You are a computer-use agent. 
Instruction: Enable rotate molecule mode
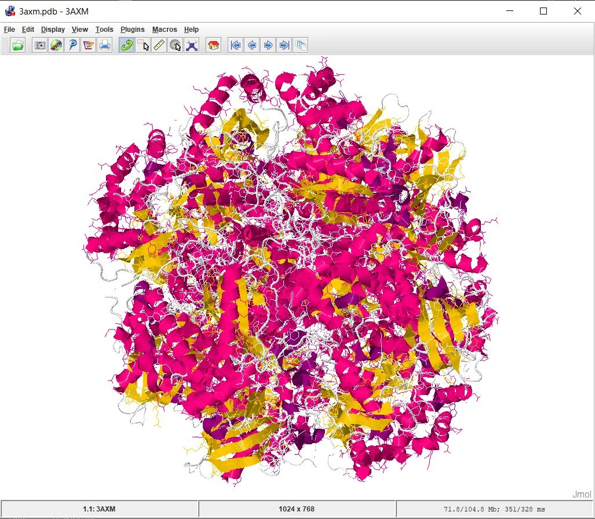pyautogui.click(x=127, y=45)
